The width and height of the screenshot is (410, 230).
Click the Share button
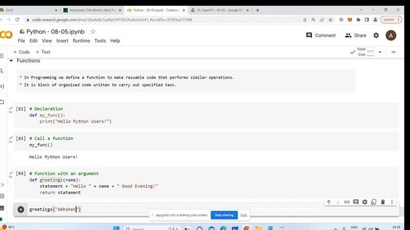(356, 35)
